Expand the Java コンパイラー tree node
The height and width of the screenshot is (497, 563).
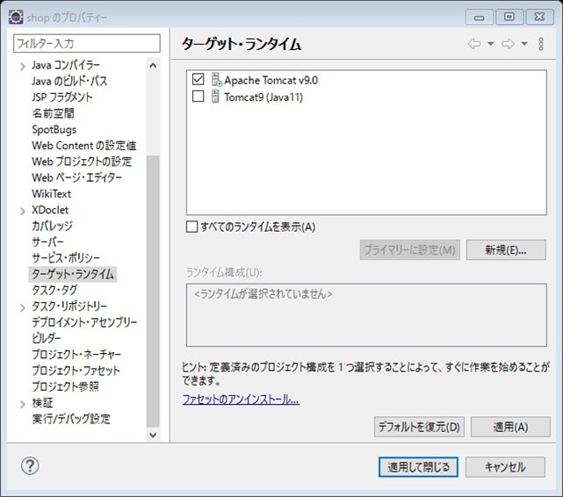click(x=23, y=66)
